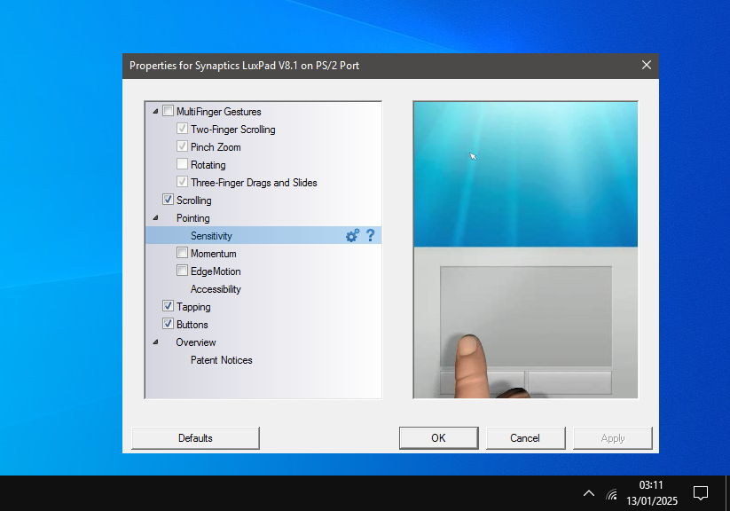Select the Momentum tree label

click(213, 254)
